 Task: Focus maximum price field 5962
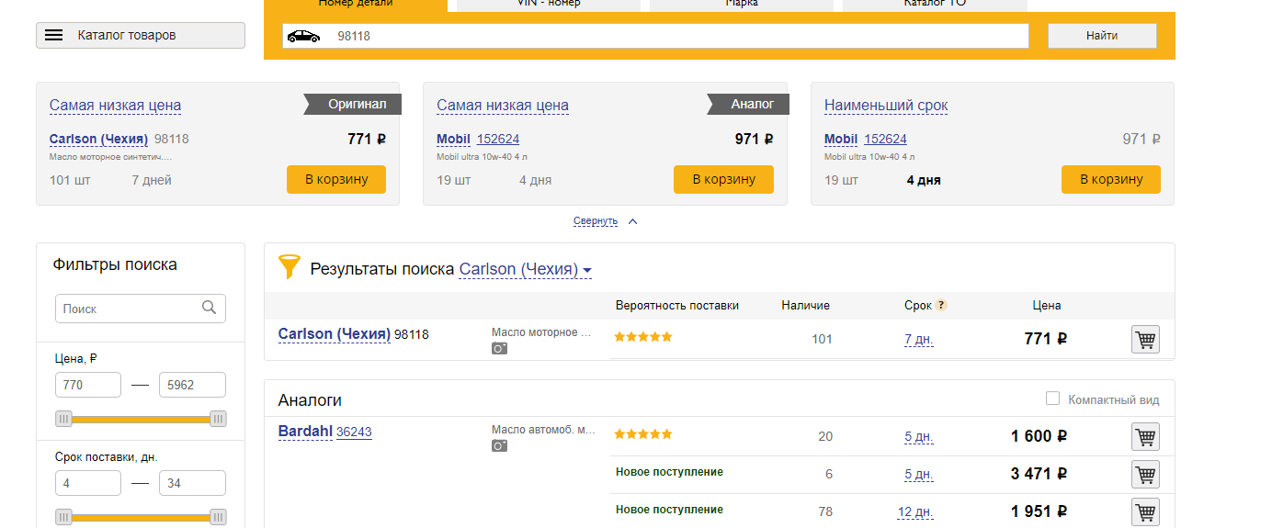pyautogui.click(x=192, y=385)
